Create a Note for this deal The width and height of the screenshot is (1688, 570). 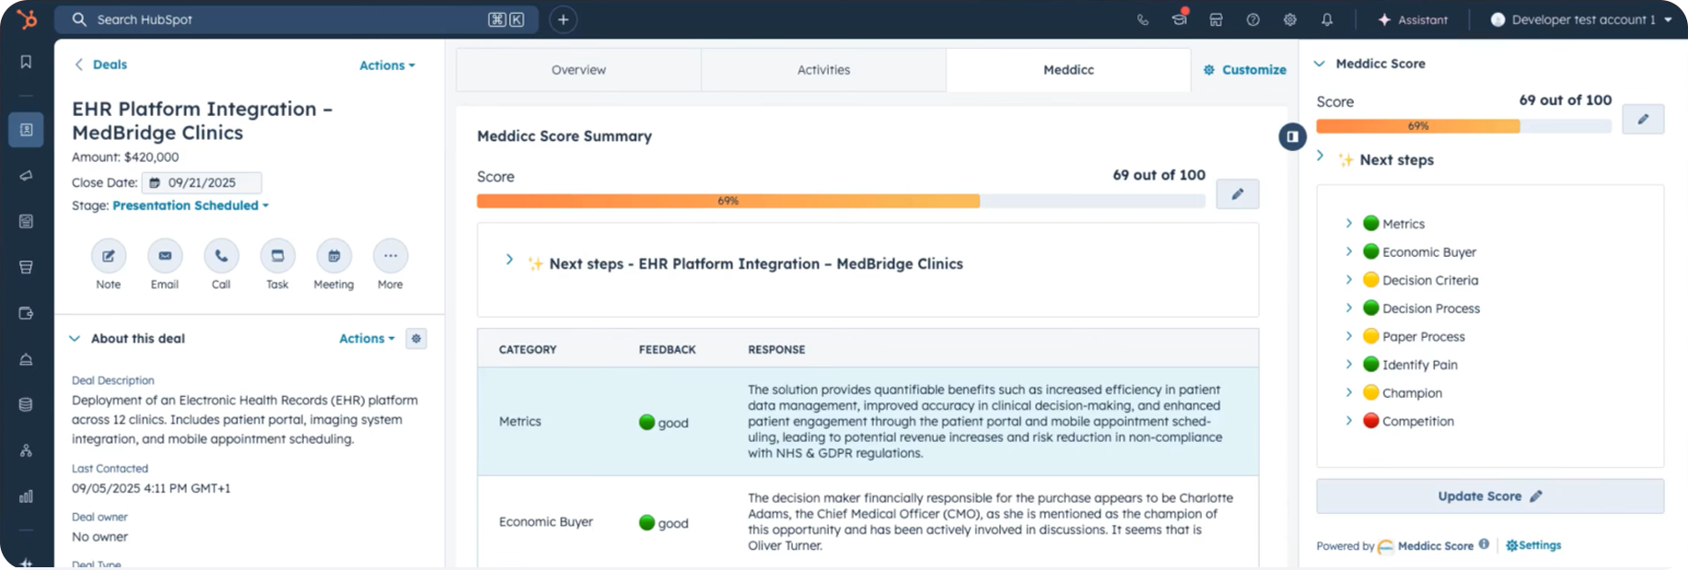coord(108,256)
